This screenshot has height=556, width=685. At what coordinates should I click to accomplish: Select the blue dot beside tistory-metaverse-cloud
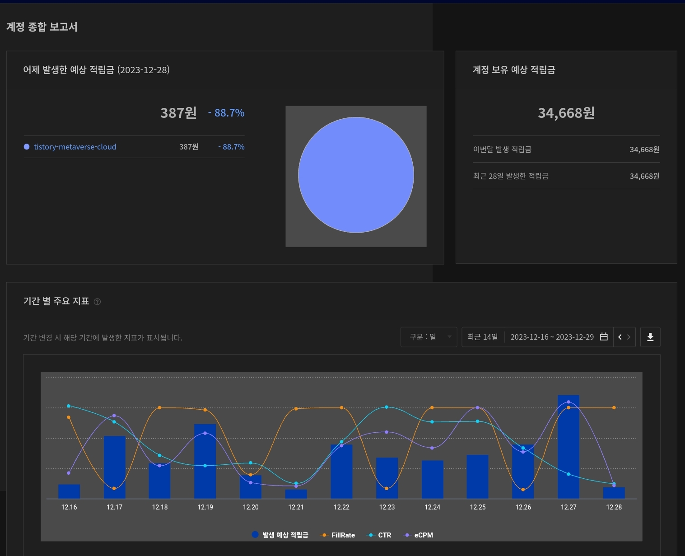pyautogui.click(x=27, y=147)
